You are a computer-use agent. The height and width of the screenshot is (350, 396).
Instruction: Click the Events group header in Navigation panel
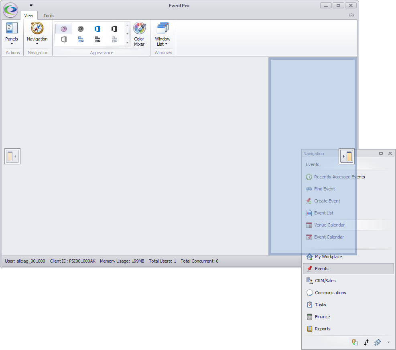coord(313,164)
